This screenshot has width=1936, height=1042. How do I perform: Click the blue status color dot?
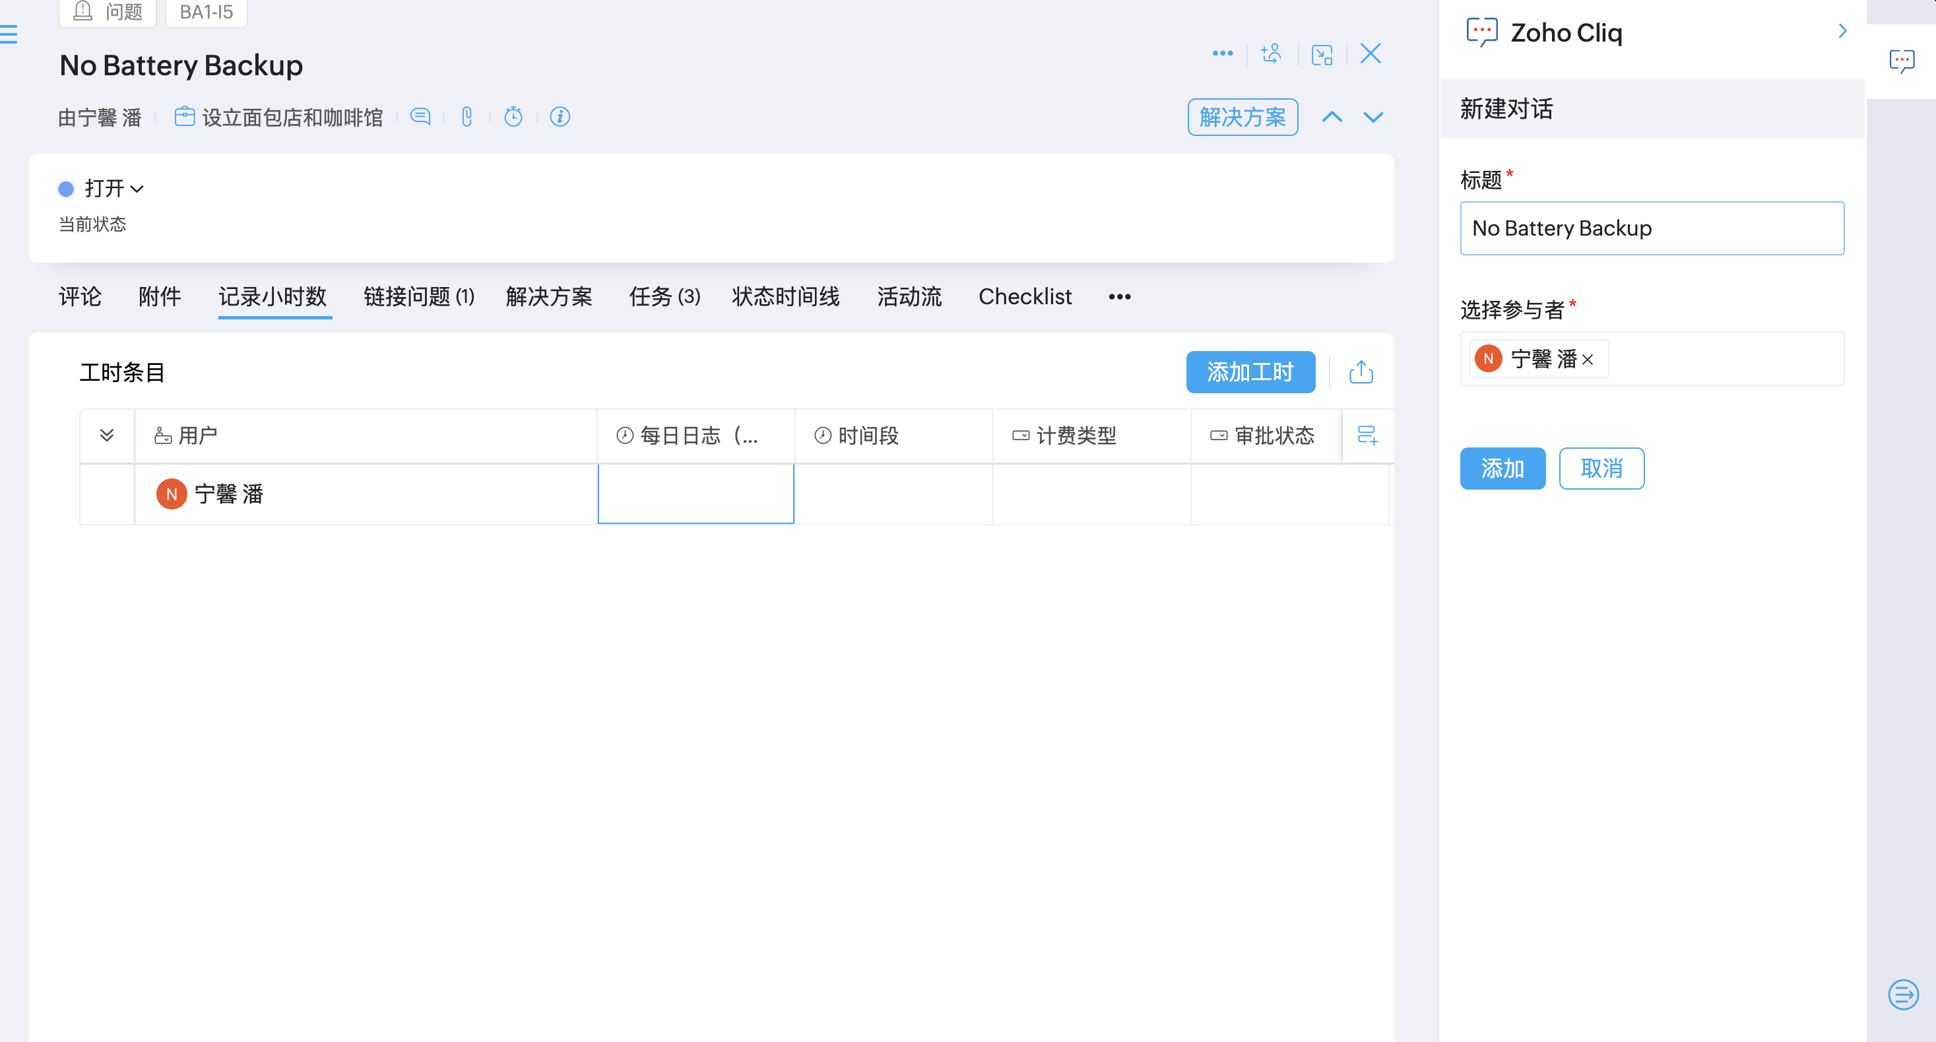66,189
